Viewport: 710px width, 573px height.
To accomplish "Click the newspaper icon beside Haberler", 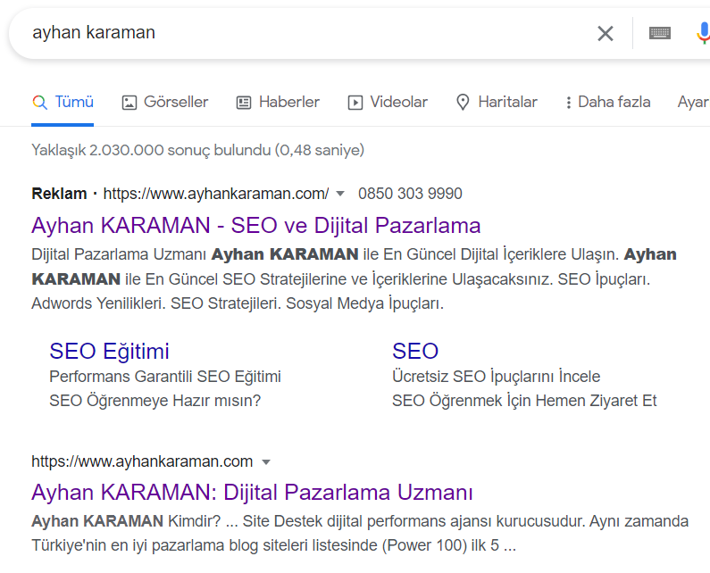I will (x=244, y=103).
